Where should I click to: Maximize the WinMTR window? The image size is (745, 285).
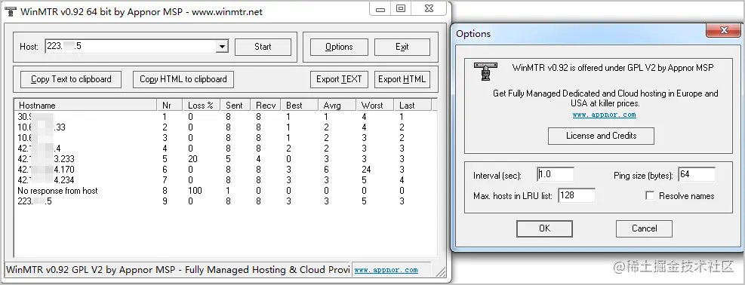point(401,8)
